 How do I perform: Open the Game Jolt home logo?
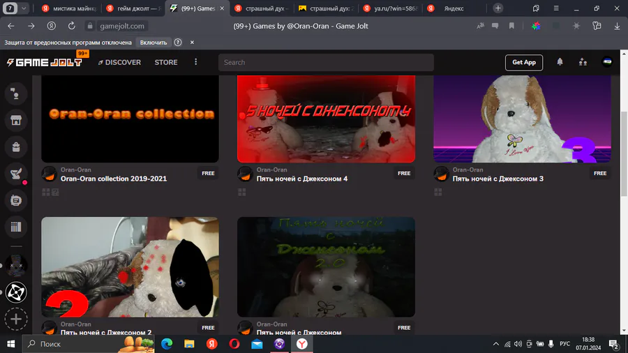[45, 62]
